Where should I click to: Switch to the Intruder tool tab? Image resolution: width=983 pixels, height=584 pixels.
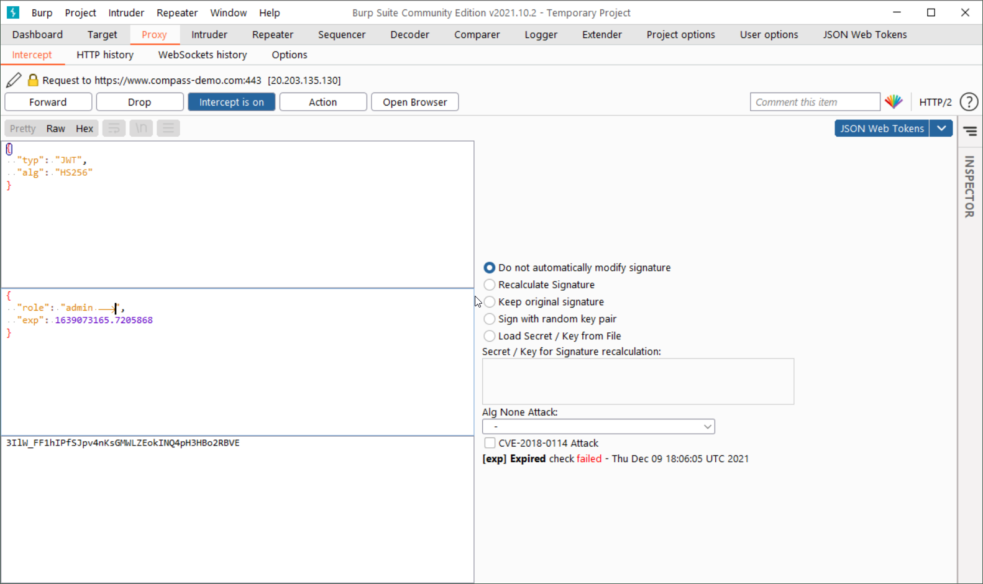pyautogui.click(x=209, y=35)
